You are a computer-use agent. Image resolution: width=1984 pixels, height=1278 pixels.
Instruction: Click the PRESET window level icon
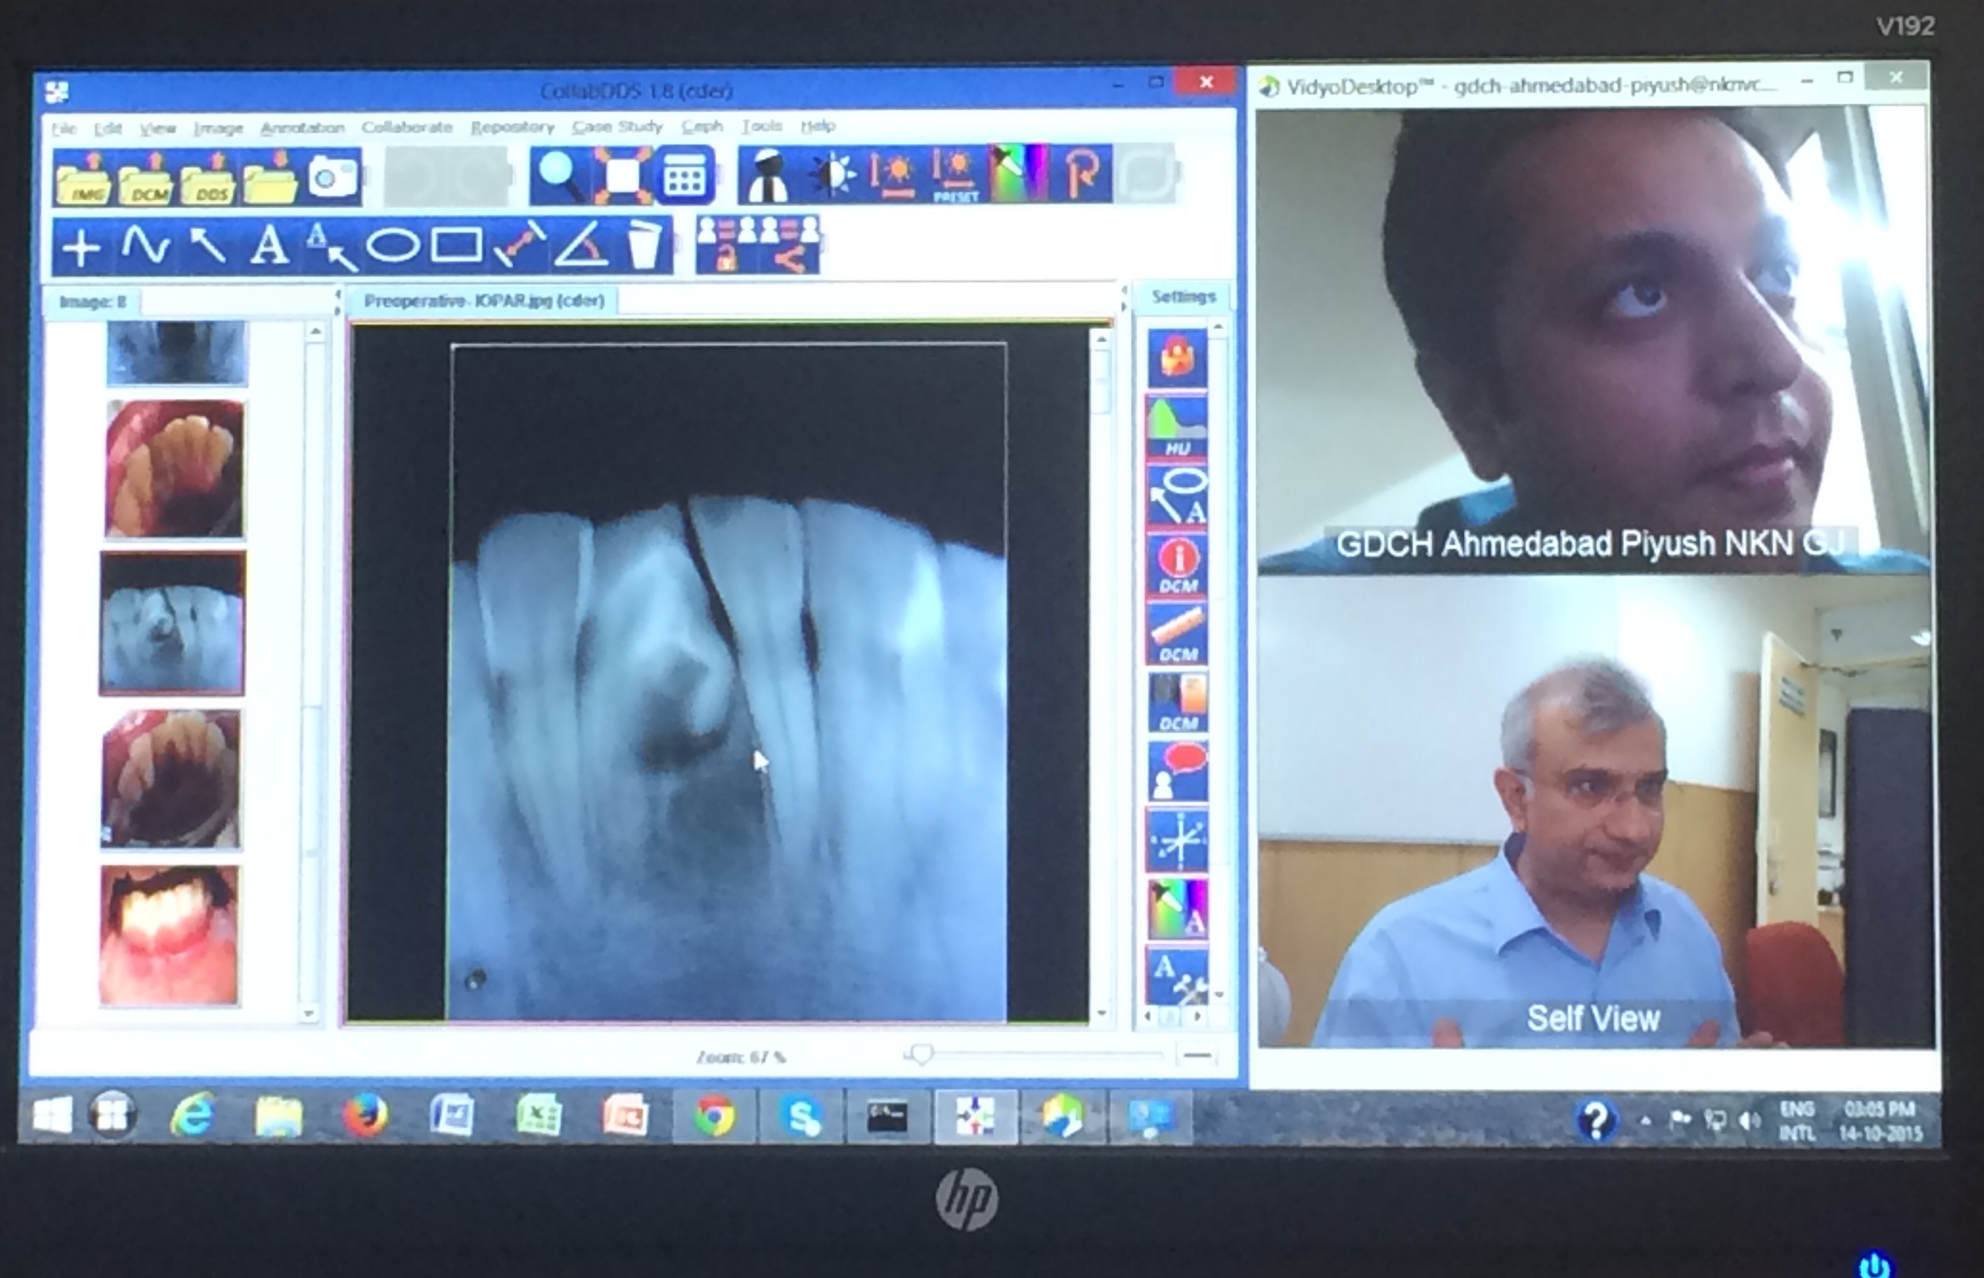click(x=956, y=175)
